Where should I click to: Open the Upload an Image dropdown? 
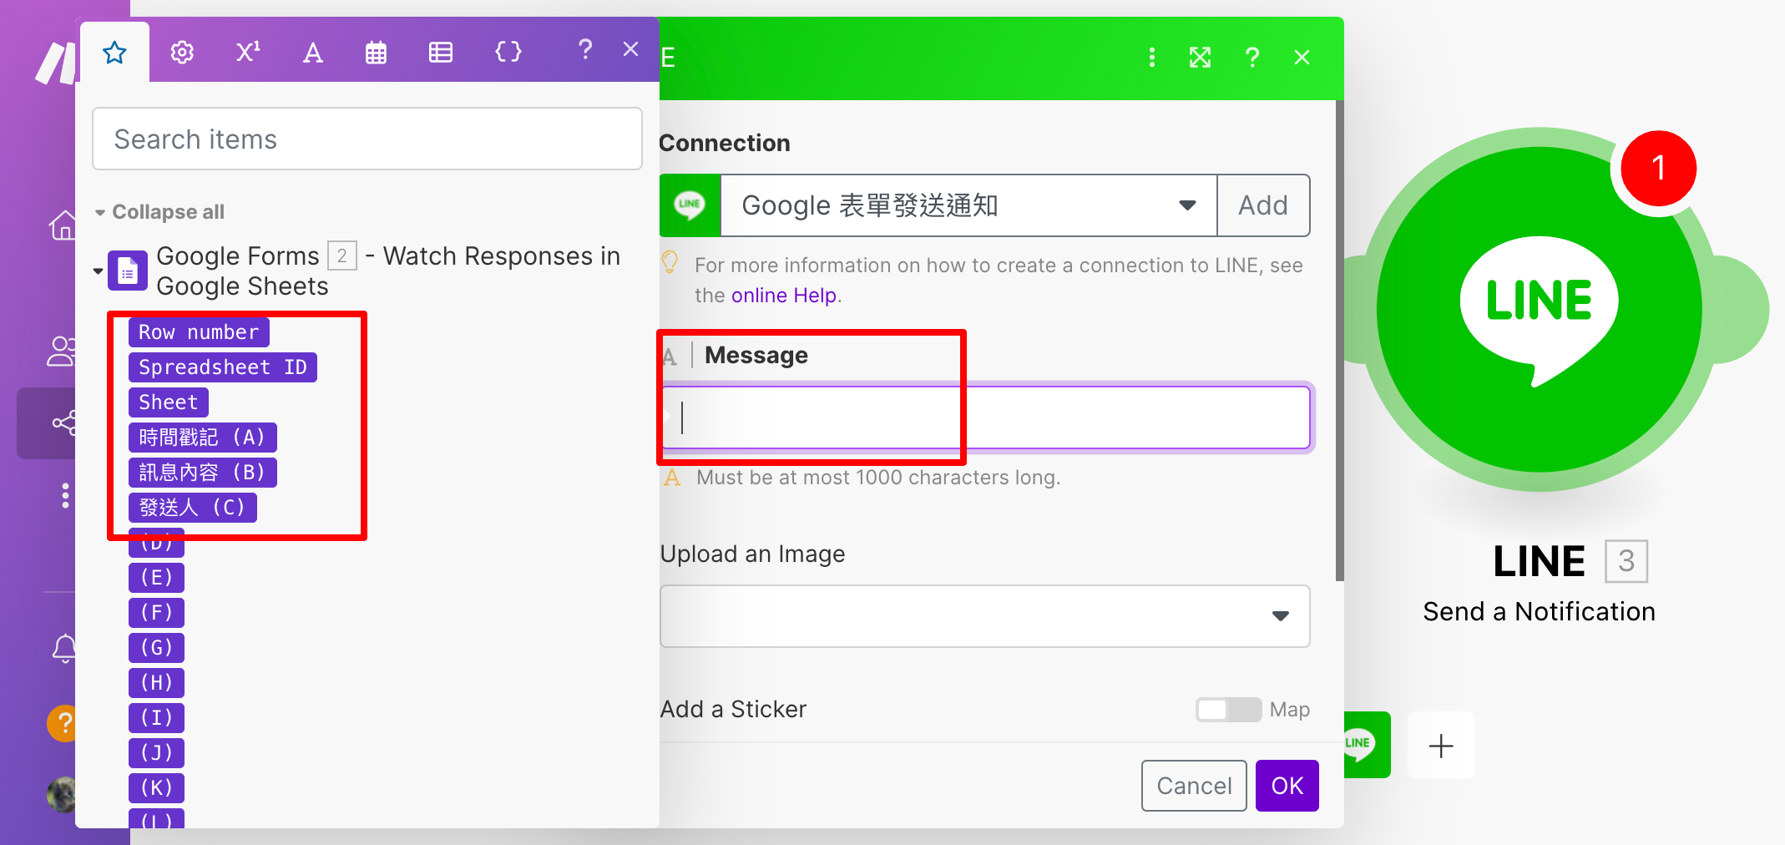pyautogui.click(x=985, y=616)
